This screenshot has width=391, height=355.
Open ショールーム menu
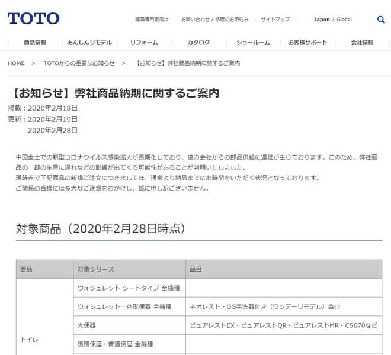[x=253, y=43]
